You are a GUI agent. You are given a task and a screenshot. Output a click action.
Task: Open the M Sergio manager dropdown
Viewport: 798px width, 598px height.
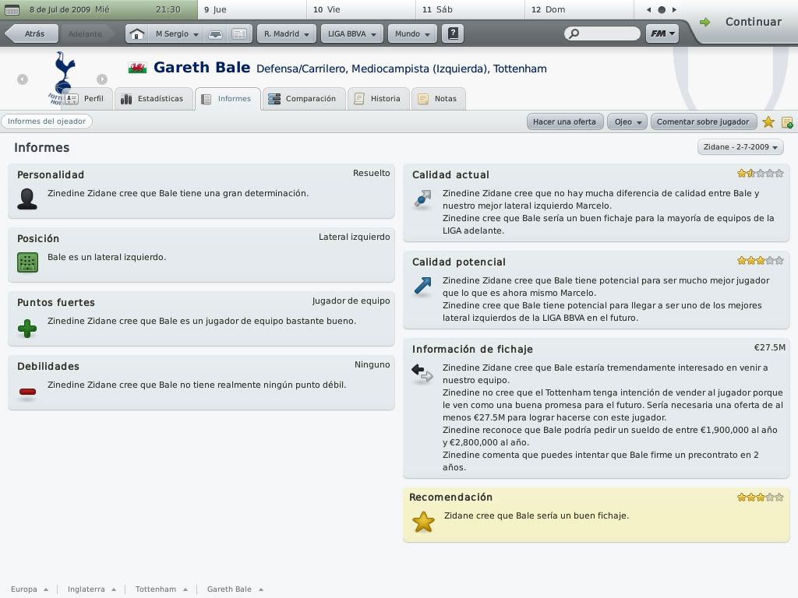[176, 34]
